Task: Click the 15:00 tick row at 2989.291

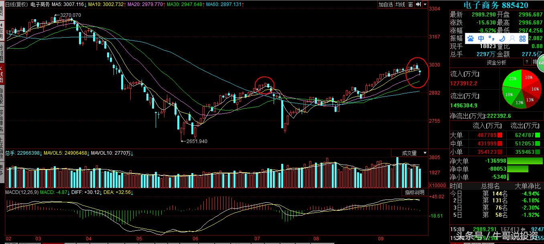Action: pyautogui.click(x=497, y=228)
